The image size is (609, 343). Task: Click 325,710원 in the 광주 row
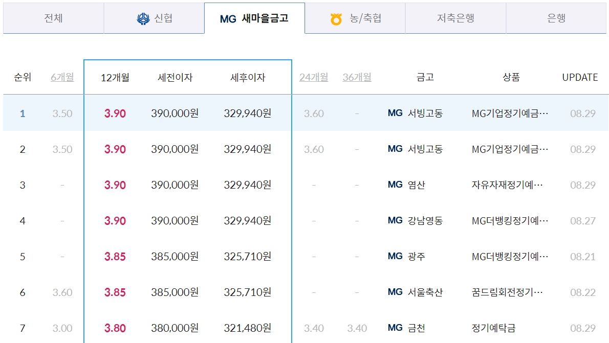pos(247,256)
